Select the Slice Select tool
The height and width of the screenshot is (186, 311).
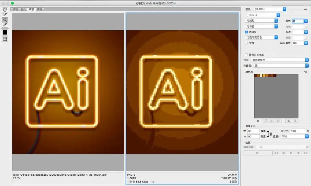click(5, 15)
